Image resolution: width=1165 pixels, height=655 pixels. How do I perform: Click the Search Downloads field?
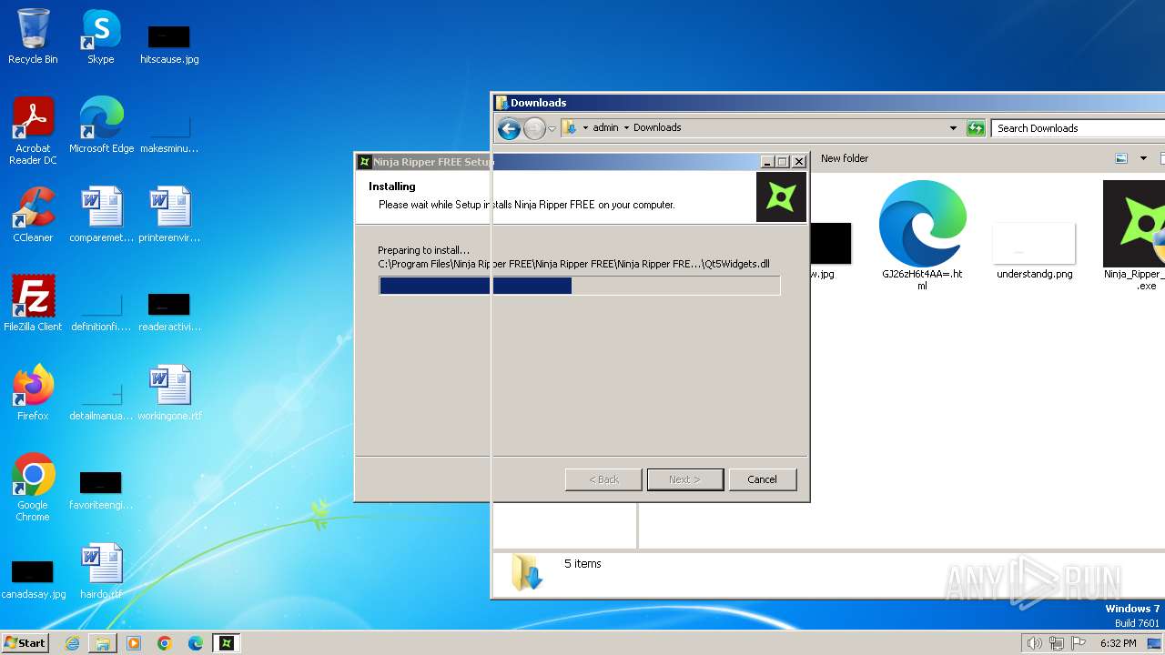coord(1078,128)
